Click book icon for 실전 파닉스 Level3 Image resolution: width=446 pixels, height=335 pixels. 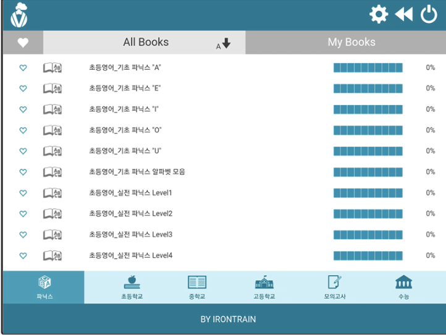pyautogui.click(x=53, y=235)
